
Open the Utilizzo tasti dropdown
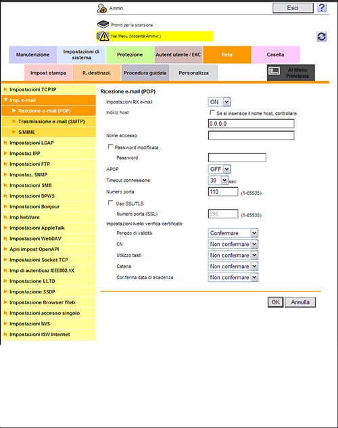click(x=233, y=255)
